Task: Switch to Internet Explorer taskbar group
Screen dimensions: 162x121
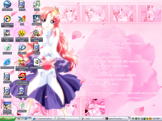Action: coord(44,119)
